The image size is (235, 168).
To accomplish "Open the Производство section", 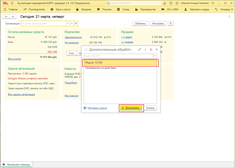I will [148, 9].
